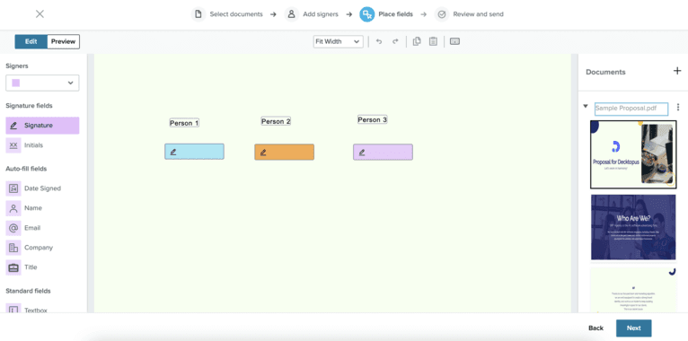
Task: Select the purple signature field on page
Action: click(383, 152)
